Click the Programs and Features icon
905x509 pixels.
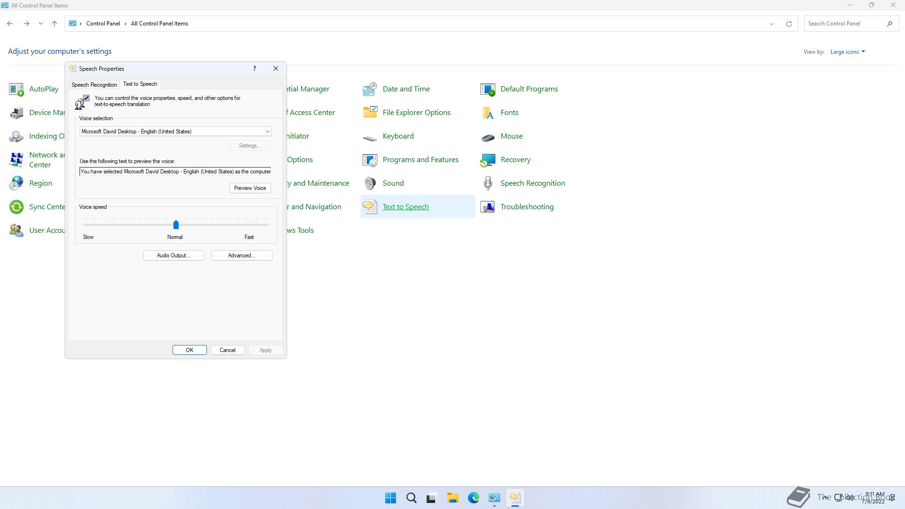(x=370, y=160)
